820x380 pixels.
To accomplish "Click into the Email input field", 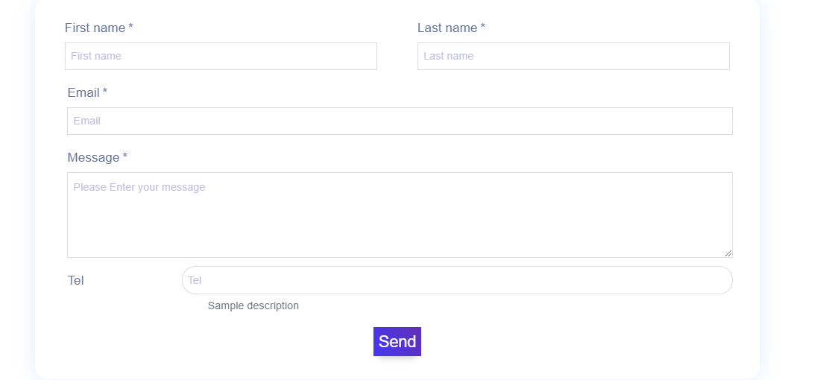I will click(x=400, y=121).
